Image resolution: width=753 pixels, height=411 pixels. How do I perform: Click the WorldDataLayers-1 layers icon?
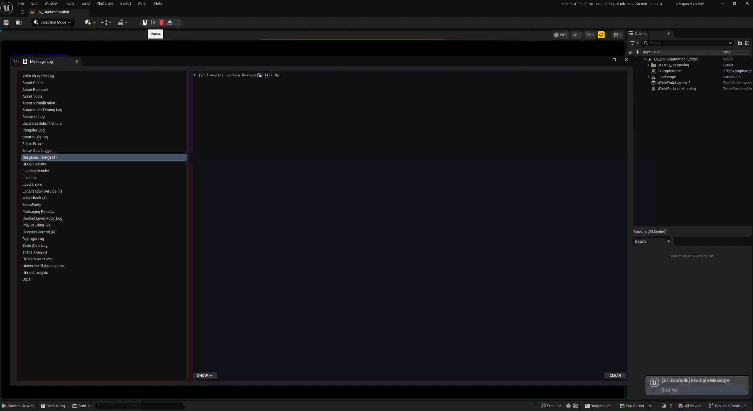(653, 83)
